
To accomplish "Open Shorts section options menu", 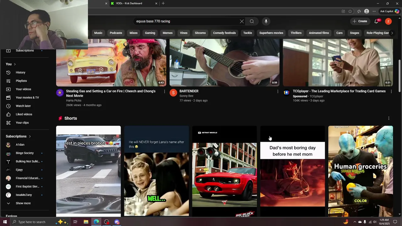I will (389, 118).
